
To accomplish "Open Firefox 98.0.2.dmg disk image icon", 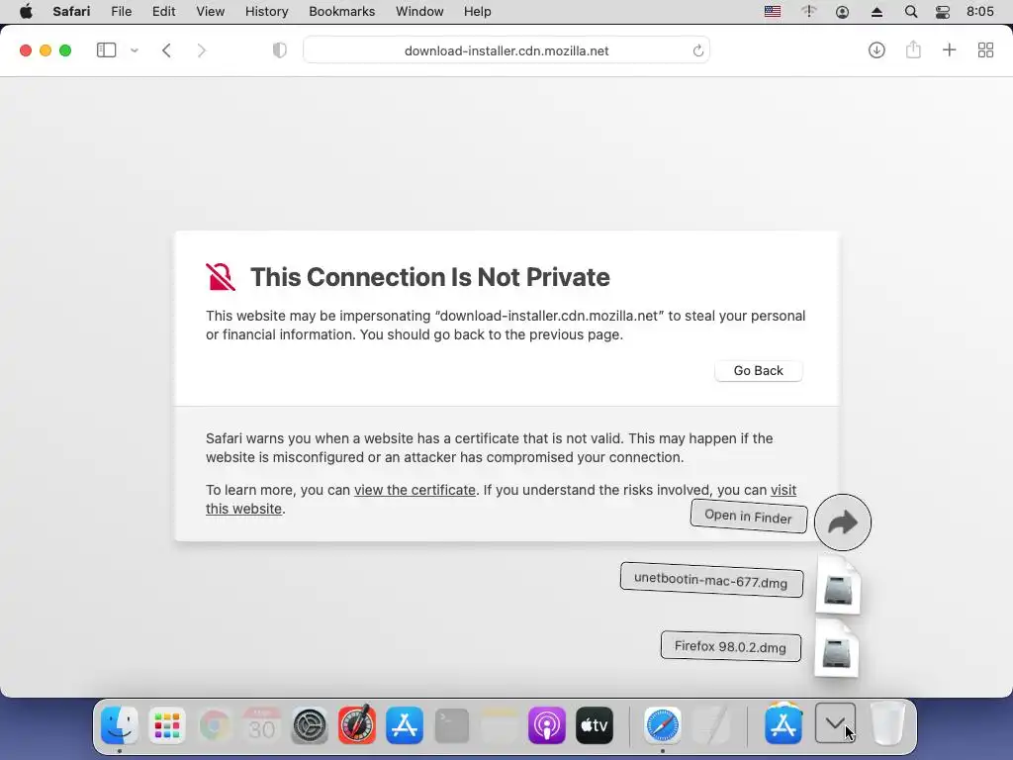I will 836,650.
